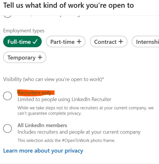Click the Limited to people using LinkedIn Recruiter text
159x164 pixels.
[64, 99]
